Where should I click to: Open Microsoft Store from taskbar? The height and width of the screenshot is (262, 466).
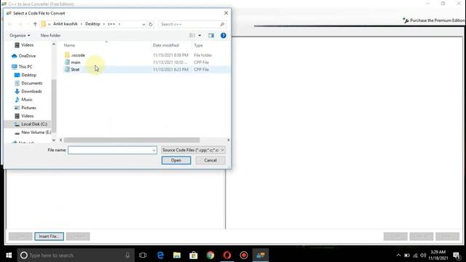click(x=194, y=255)
